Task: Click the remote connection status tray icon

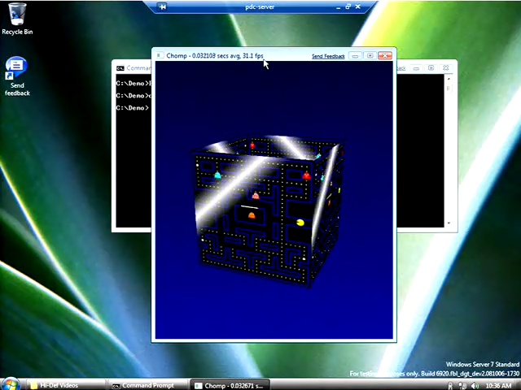Action: [450, 385]
